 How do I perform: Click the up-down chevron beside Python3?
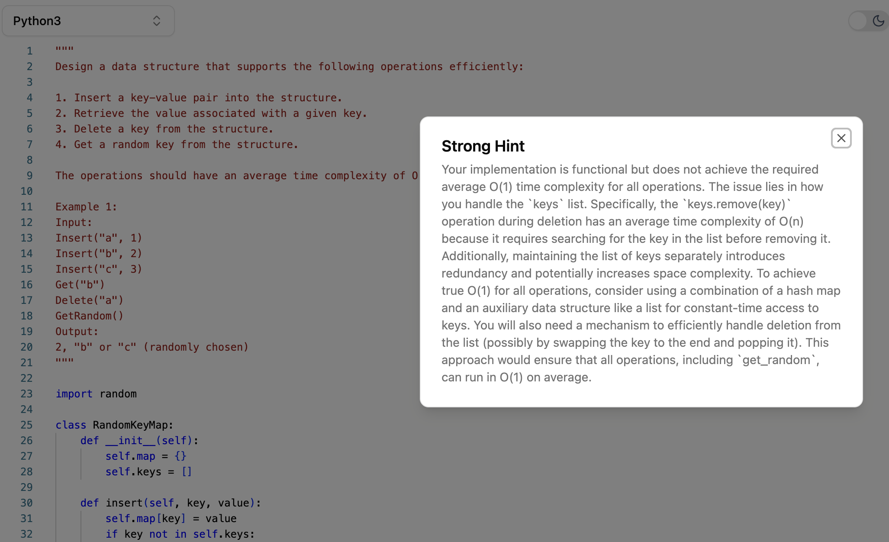[x=157, y=21]
